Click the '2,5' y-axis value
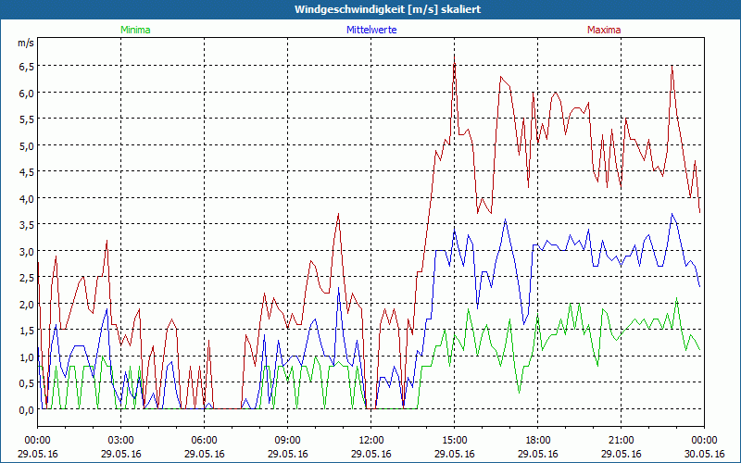 (27, 278)
